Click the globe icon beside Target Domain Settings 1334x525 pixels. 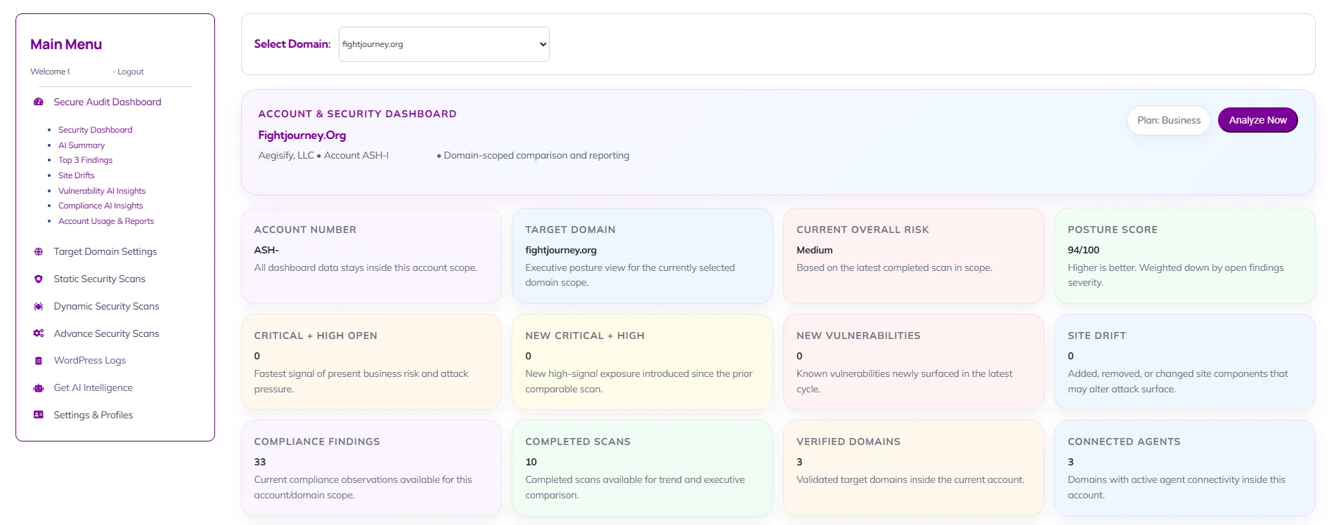click(x=39, y=251)
